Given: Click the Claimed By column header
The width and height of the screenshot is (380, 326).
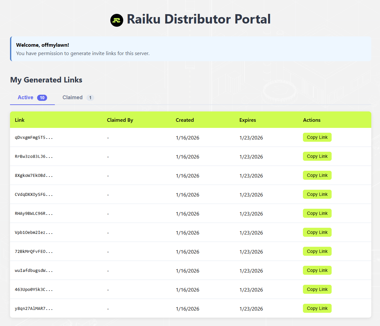Looking at the screenshot, I should [120, 120].
